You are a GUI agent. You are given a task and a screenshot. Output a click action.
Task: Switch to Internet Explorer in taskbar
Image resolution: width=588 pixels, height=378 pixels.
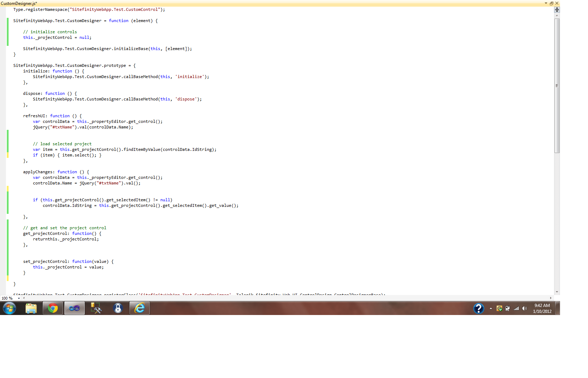click(140, 308)
